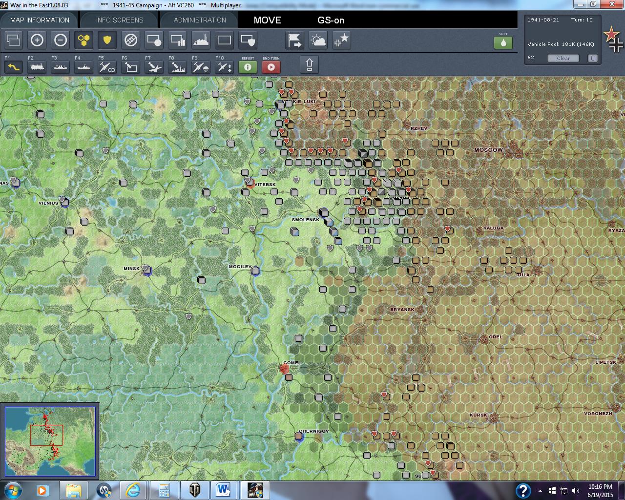Open the green REPORT info button
Image resolution: width=625 pixels, height=500 pixels.
pos(248,66)
